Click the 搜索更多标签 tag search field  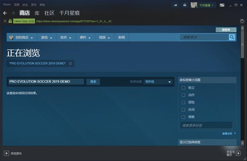click(206, 126)
